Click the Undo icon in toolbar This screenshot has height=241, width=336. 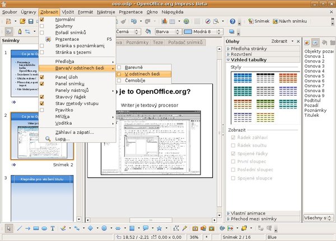pyautogui.click(x=134, y=21)
